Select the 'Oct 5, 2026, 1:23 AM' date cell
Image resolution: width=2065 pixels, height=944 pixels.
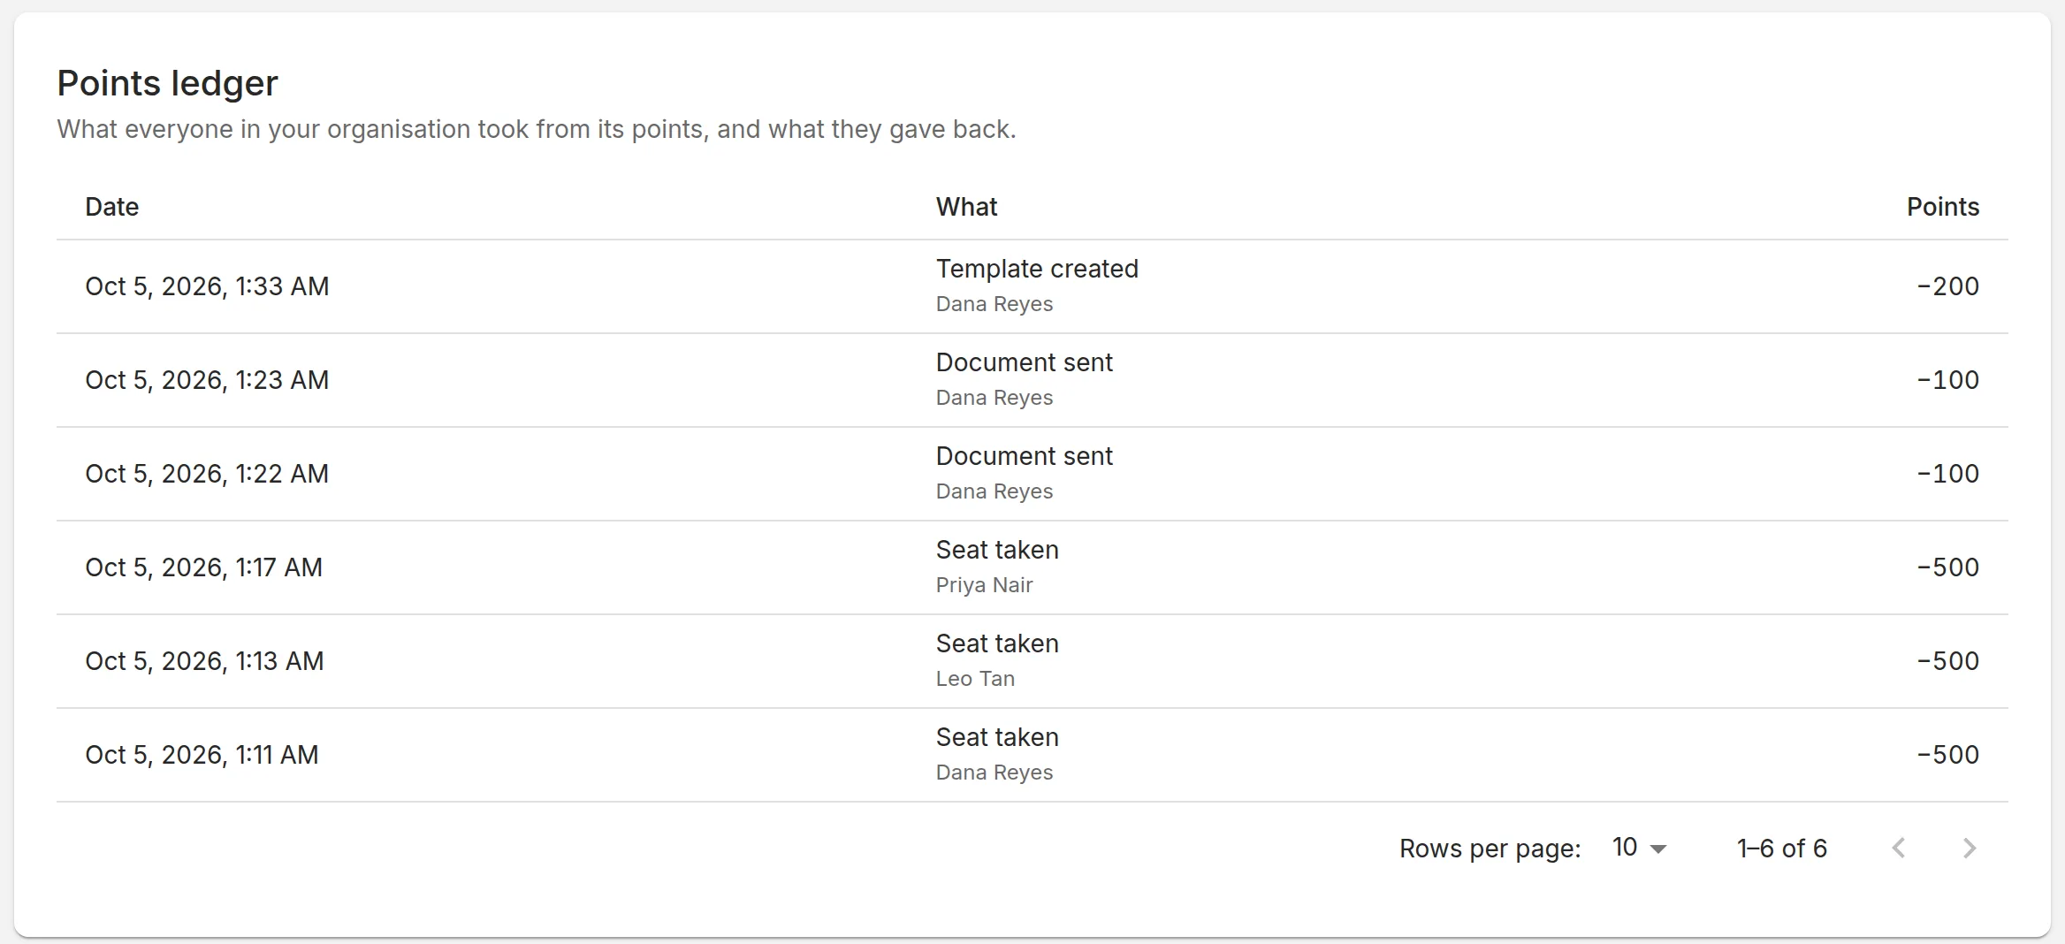[x=207, y=380]
